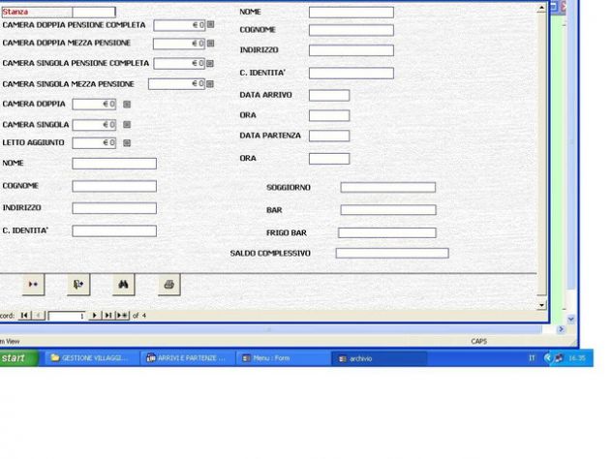Screen dimensions: 612x459
Task: Click the form's vertical scrollbar up arrow
Action: click(541, 8)
